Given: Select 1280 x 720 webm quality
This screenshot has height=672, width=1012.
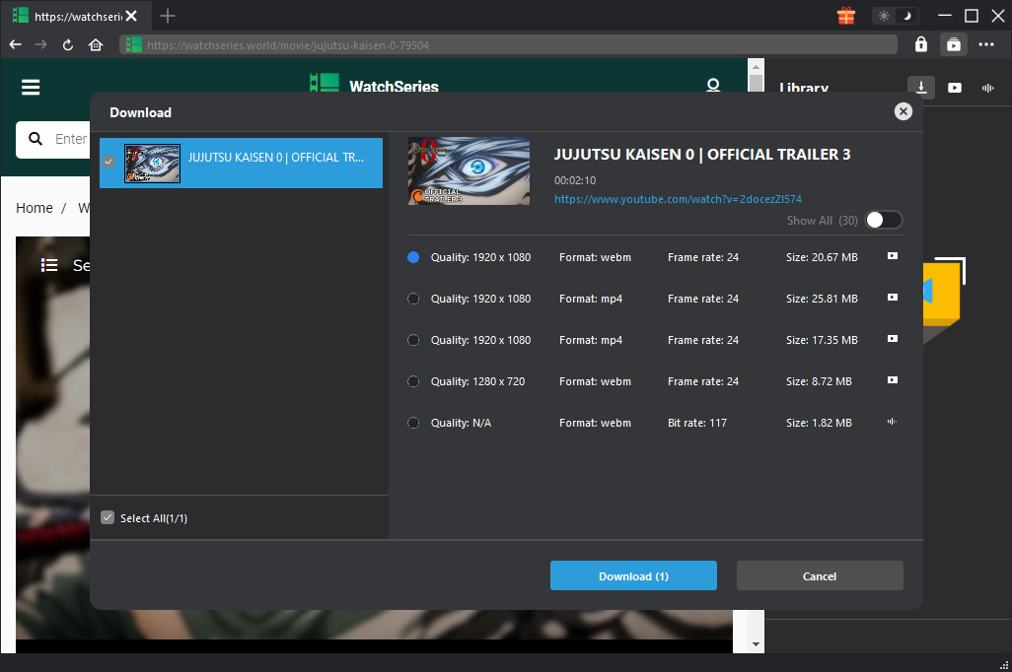Looking at the screenshot, I should pos(413,381).
